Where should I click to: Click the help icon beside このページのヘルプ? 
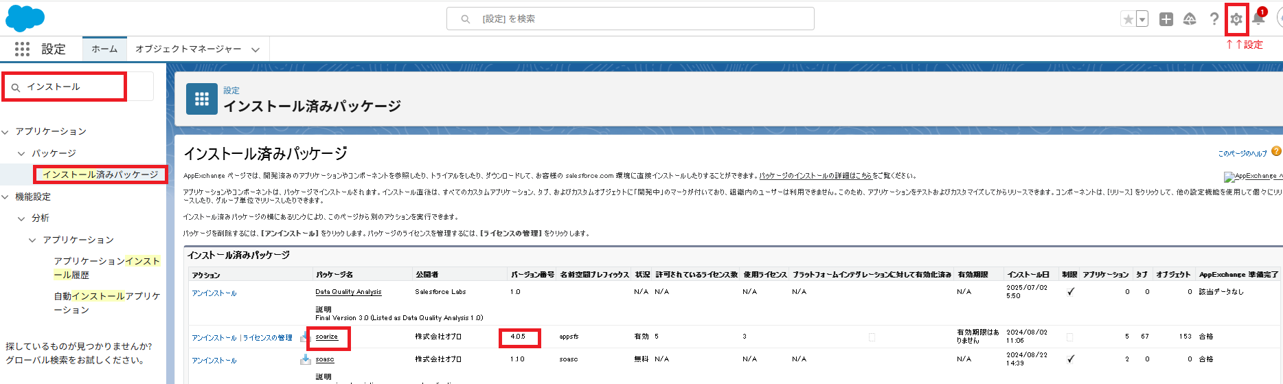pyautogui.click(x=1276, y=151)
